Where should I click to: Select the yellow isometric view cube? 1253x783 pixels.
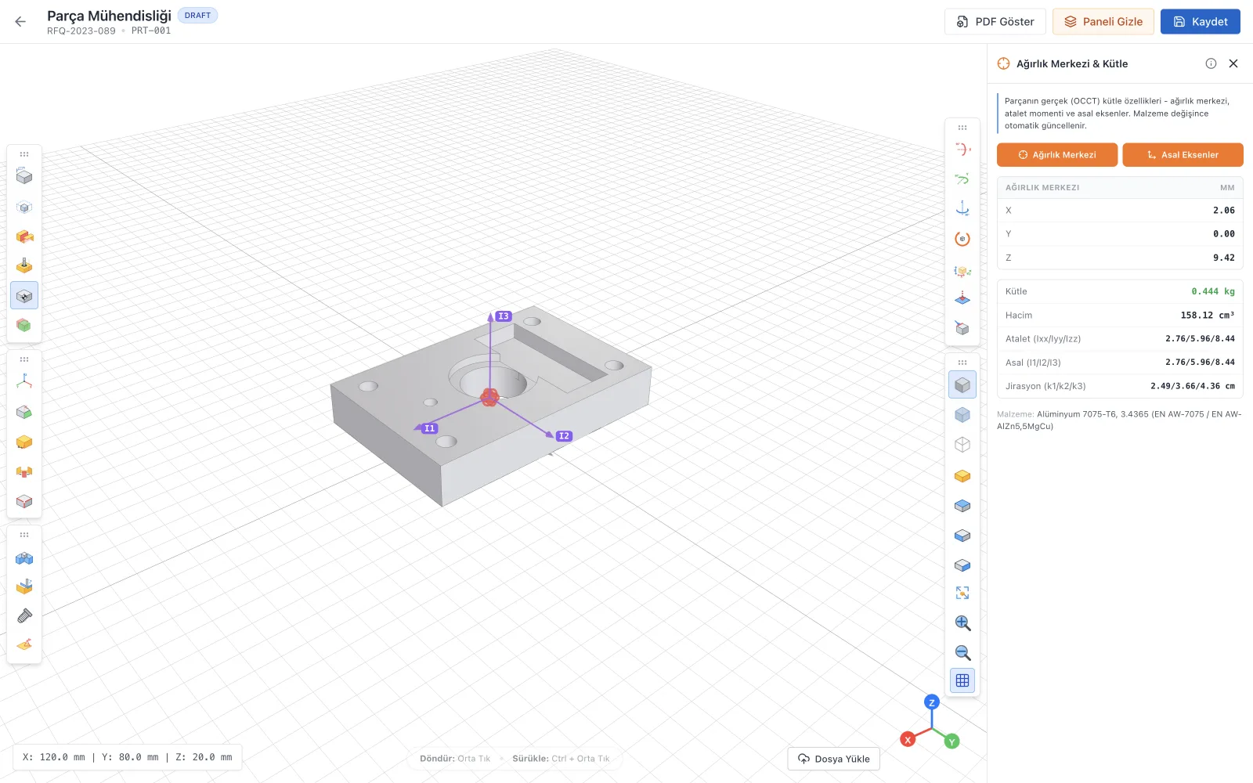coord(962,476)
